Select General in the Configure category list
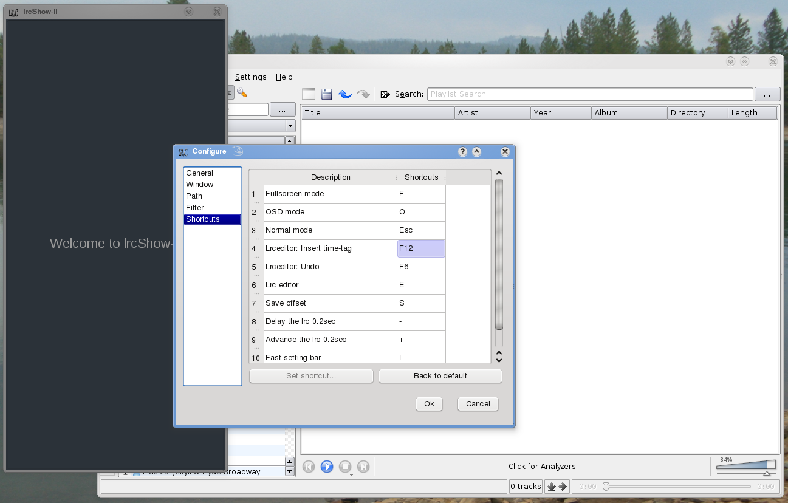The image size is (788, 503). 213,173
